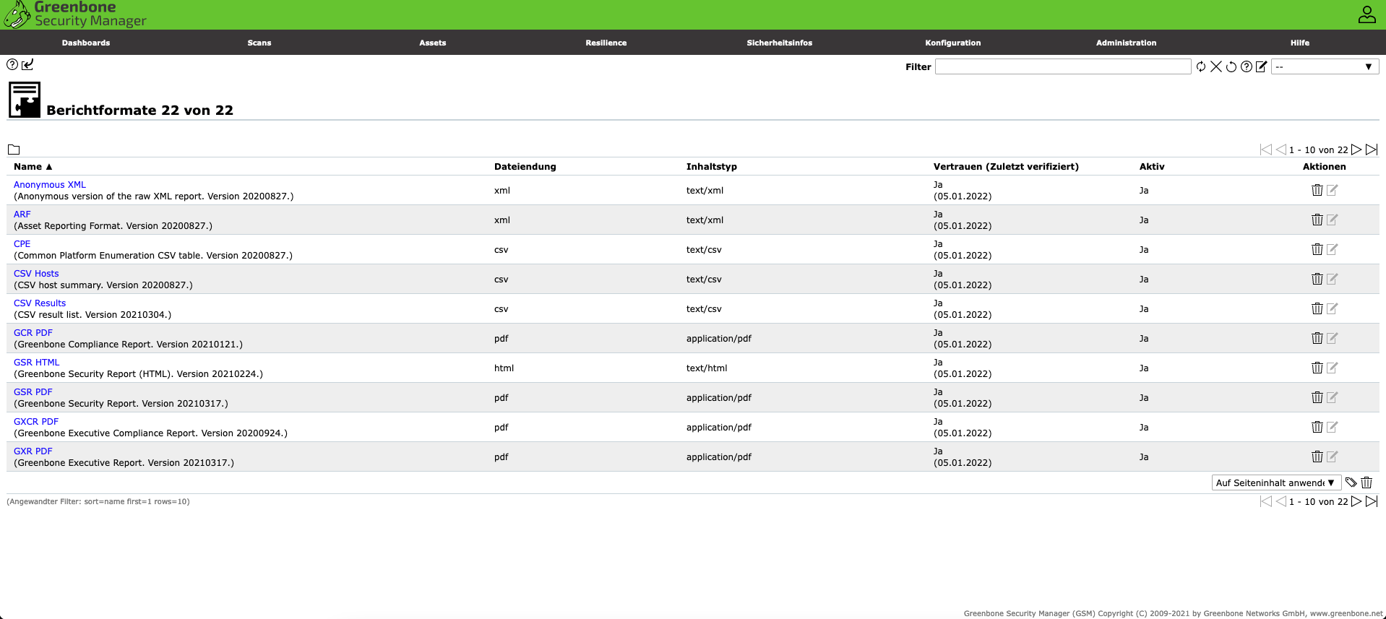
Task: Open the CSV Hosts link
Action: click(36, 274)
